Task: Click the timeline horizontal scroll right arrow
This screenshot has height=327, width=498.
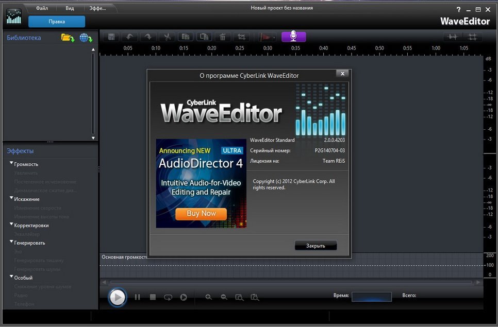Action: 478,282
